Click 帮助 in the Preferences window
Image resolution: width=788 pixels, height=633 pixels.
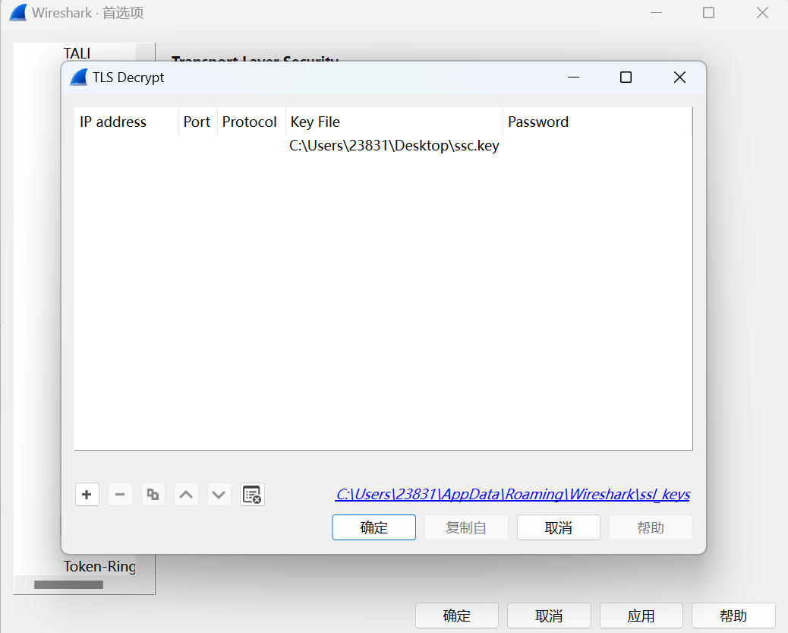[733, 616]
